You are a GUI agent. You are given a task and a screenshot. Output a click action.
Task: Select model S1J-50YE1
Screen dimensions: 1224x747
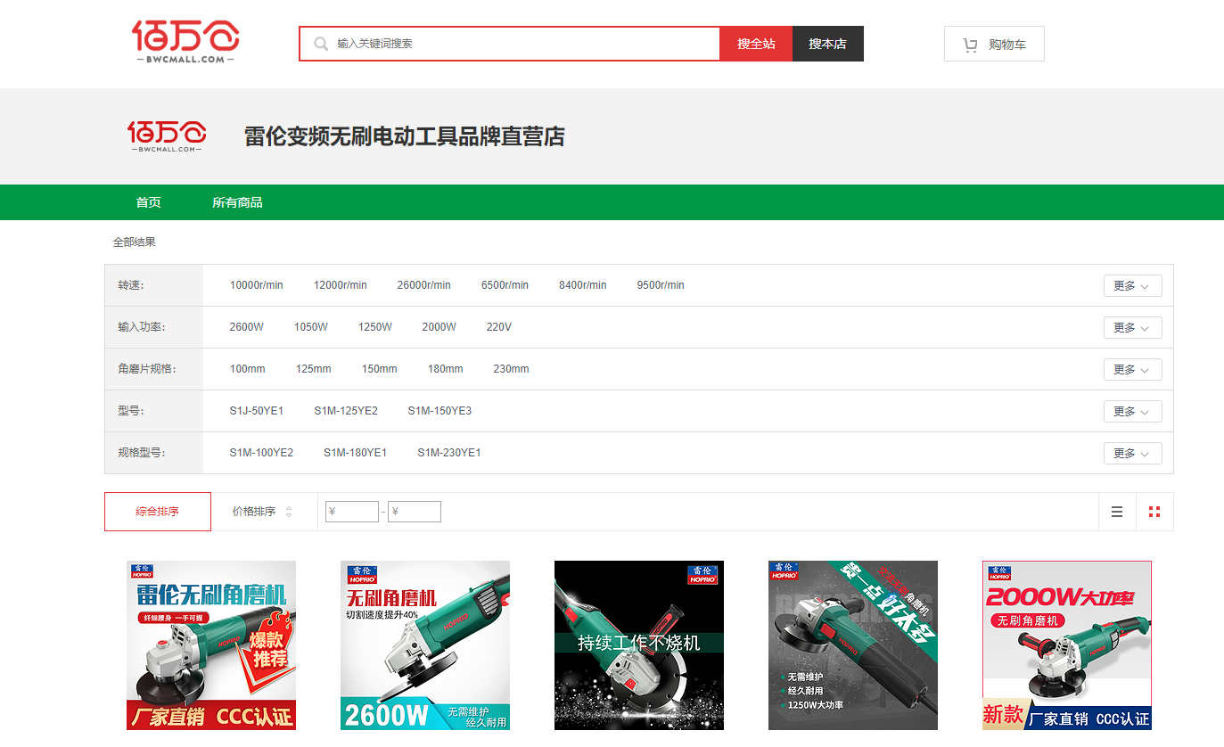pyautogui.click(x=257, y=411)
